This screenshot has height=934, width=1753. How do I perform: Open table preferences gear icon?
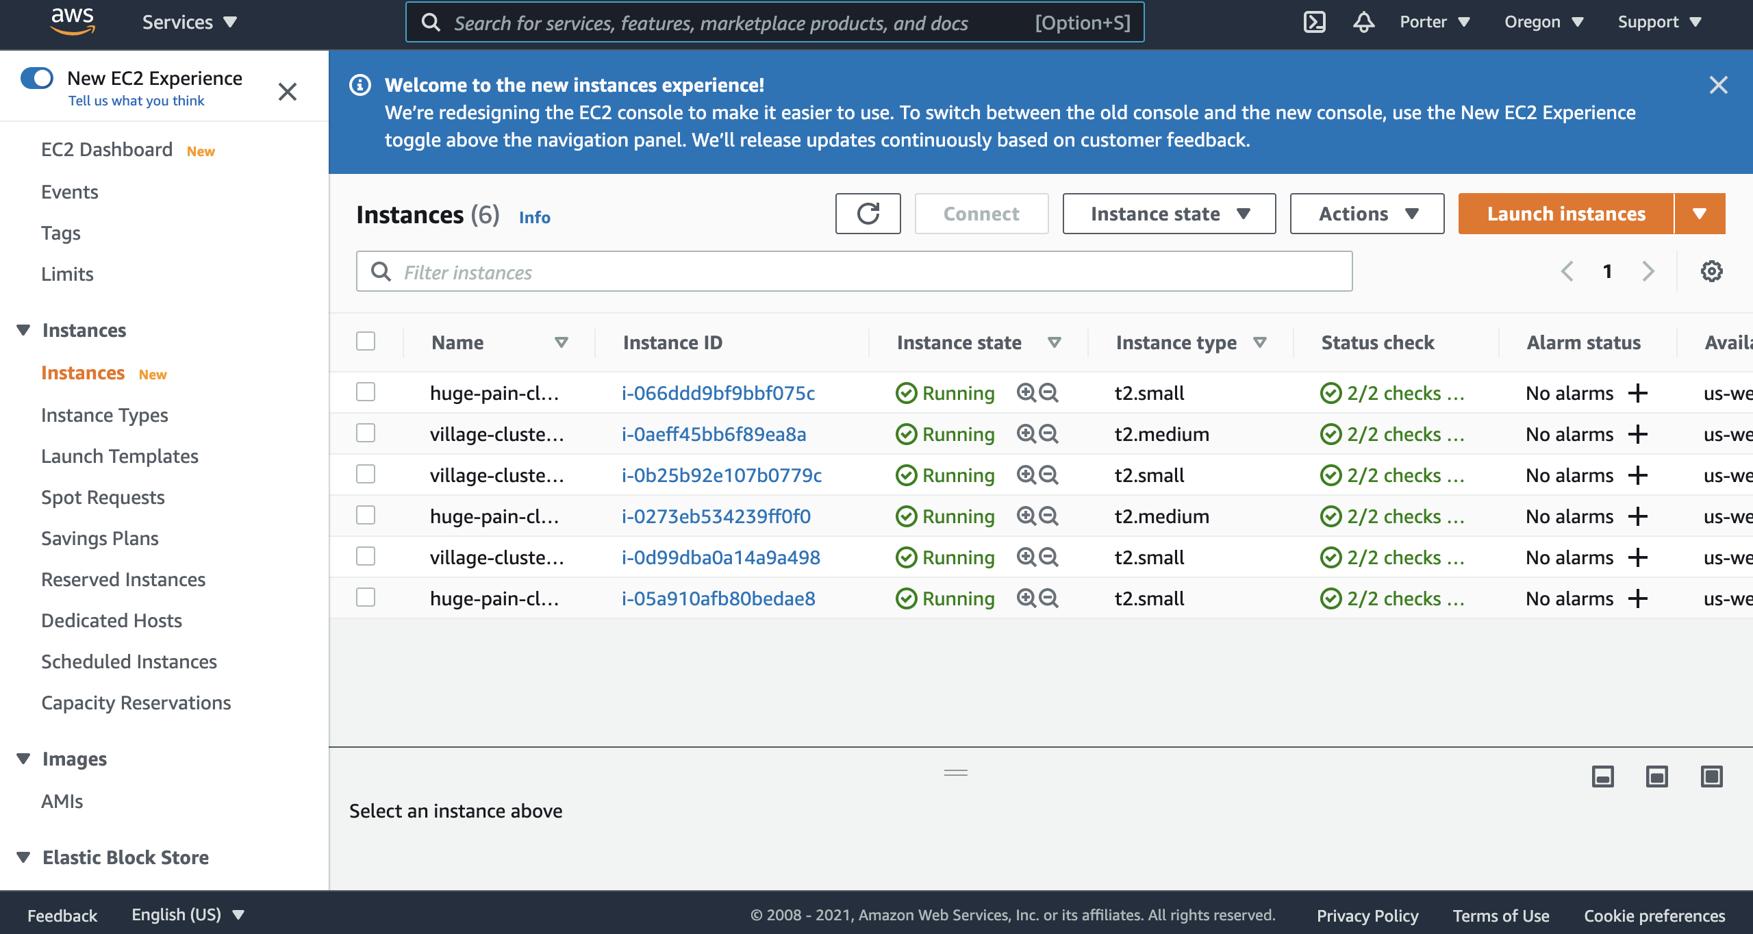[x=1711, y=271]
